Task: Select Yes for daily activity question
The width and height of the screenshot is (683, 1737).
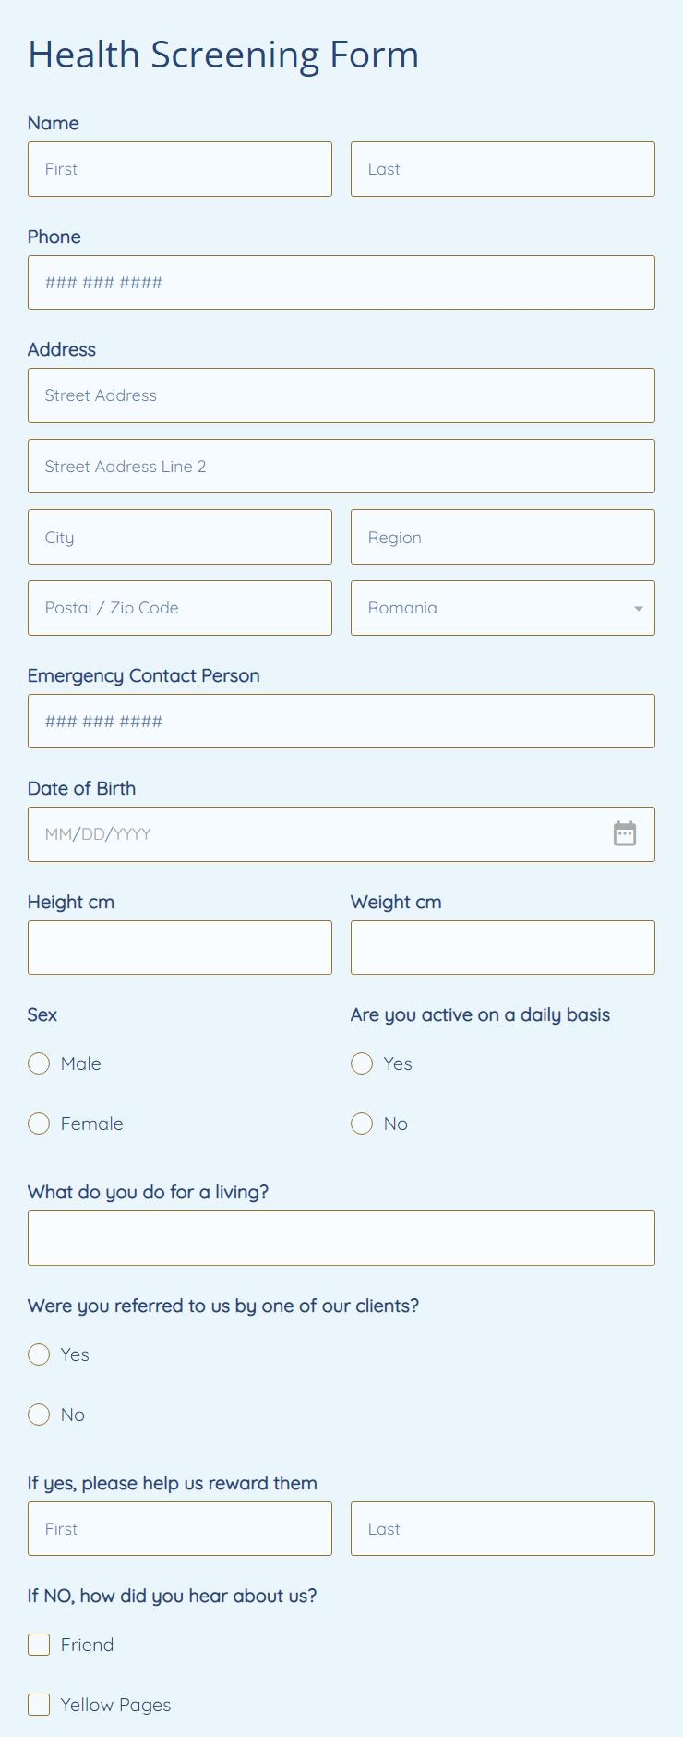Action: (x=362, y=1063)
